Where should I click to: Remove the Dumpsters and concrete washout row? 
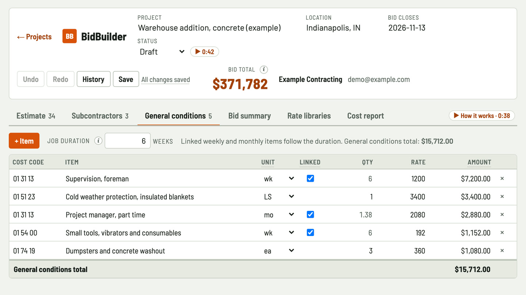click(x=502, y=251)
